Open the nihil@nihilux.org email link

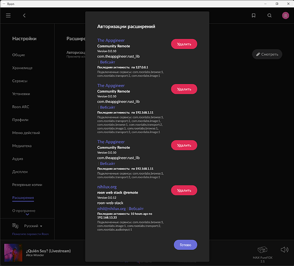111,209
